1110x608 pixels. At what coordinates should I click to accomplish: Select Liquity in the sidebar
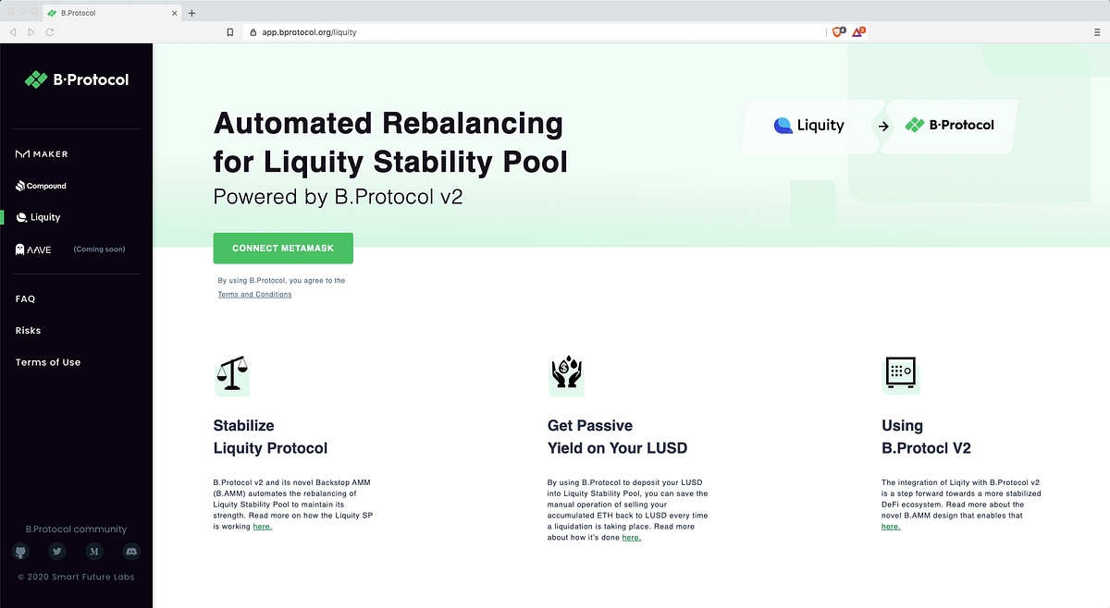[x=39, y=217]
